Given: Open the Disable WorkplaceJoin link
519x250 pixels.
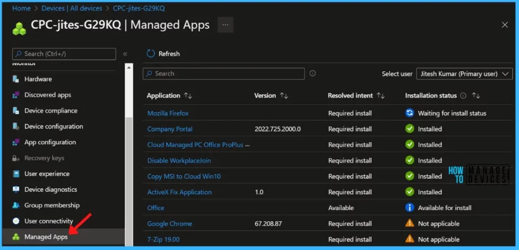Looking at the screenshot, I should (x=179, y=161).
